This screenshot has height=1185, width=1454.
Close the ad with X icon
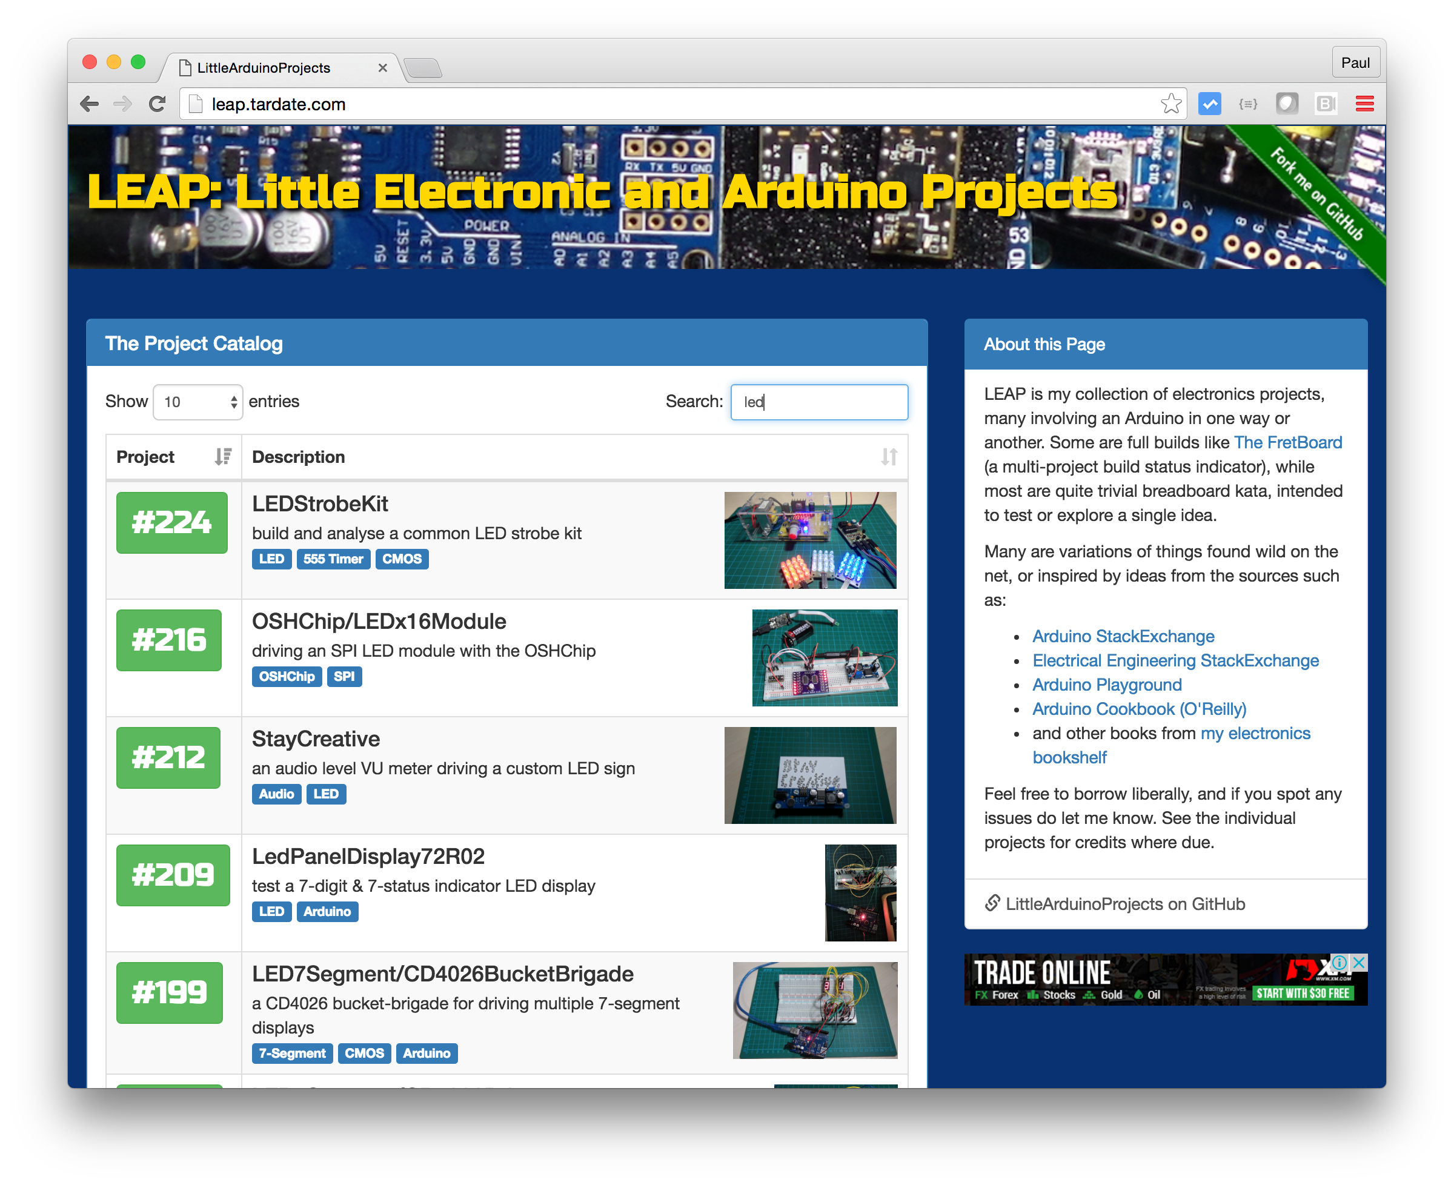[x=1358, y=962]
